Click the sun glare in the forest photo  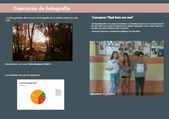pos(47,38)
